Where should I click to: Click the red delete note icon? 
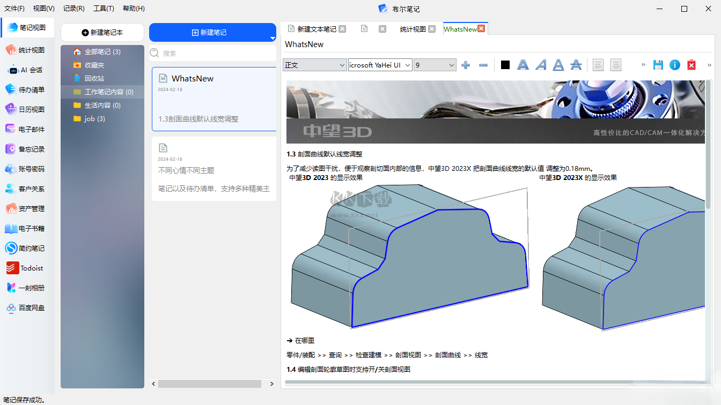coord(691,65)
